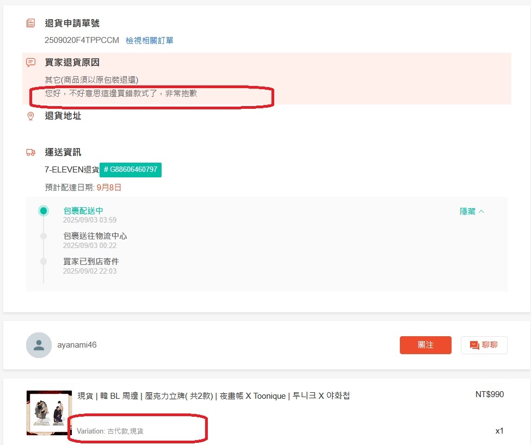Click the return ID 2509020F4TPPCCM
531x445 pixels.
pyautogui.click(x=82, y=40)
